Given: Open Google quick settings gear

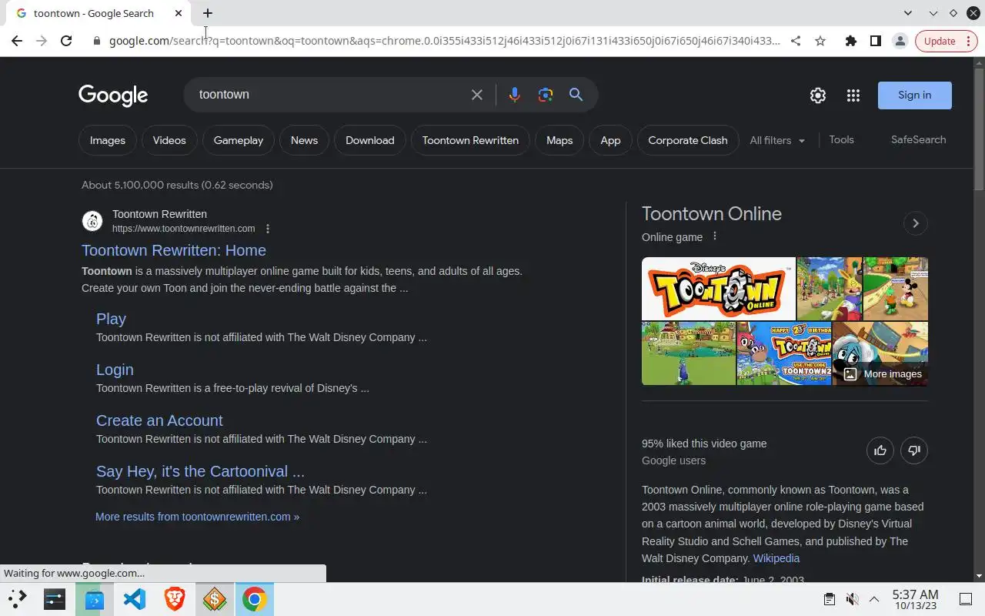Looking at the screenshot, I should (x=818, y=95).
